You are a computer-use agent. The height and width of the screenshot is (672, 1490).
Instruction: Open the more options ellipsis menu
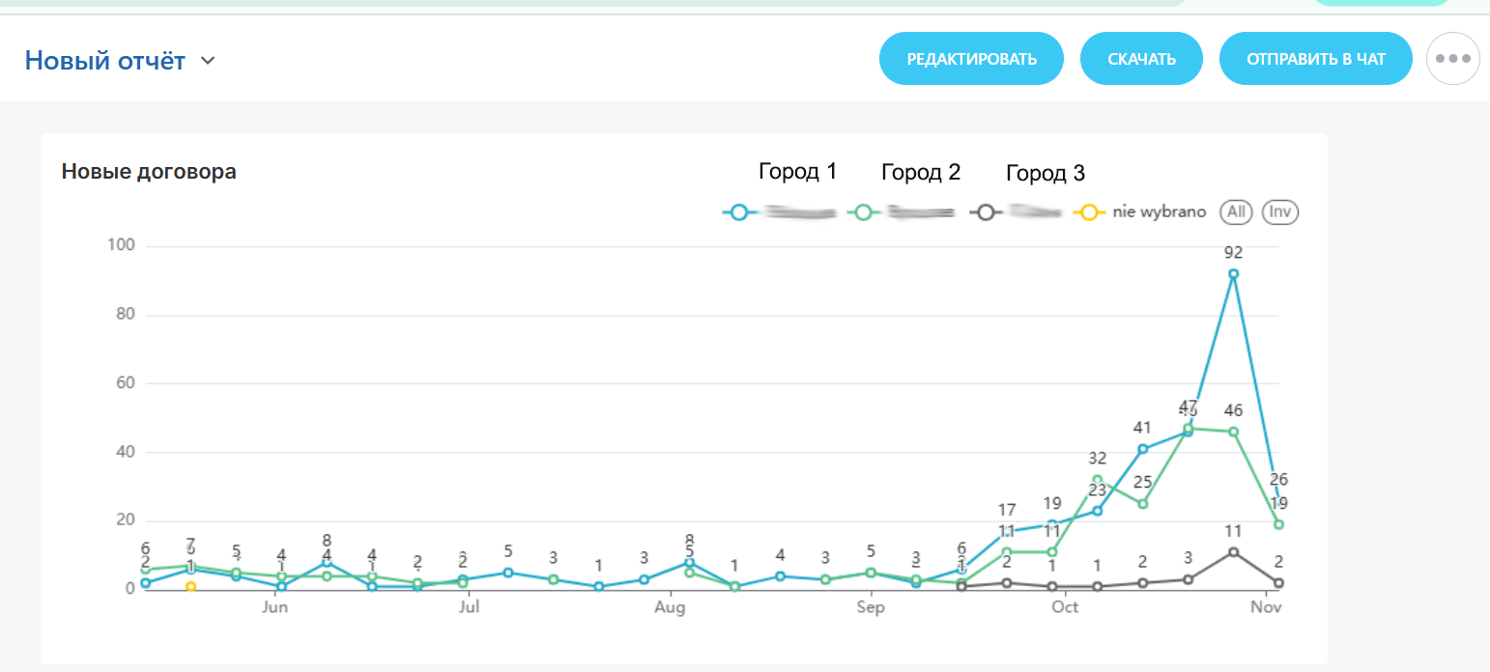coord(1452,58)
